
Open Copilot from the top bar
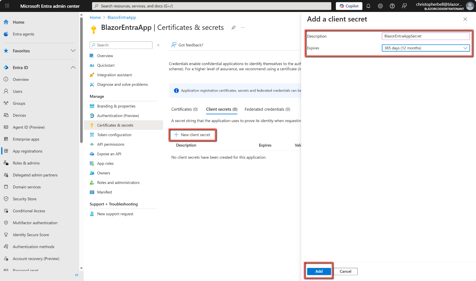(349, 6)
